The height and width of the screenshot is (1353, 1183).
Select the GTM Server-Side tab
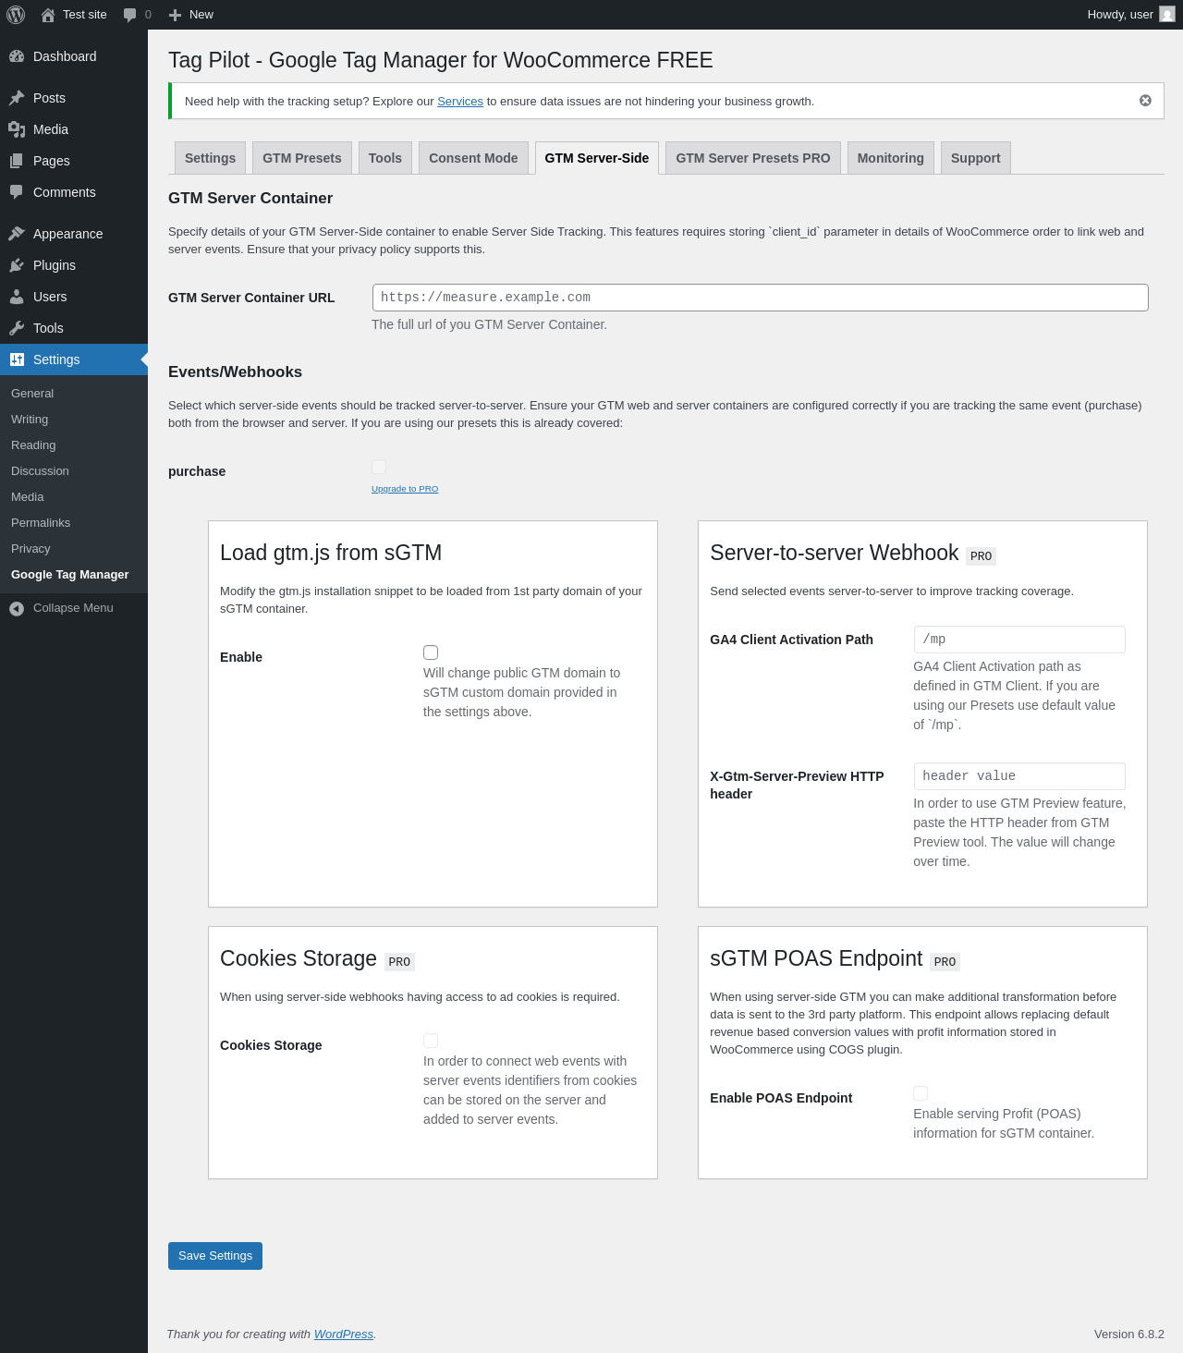coord(597,158)
